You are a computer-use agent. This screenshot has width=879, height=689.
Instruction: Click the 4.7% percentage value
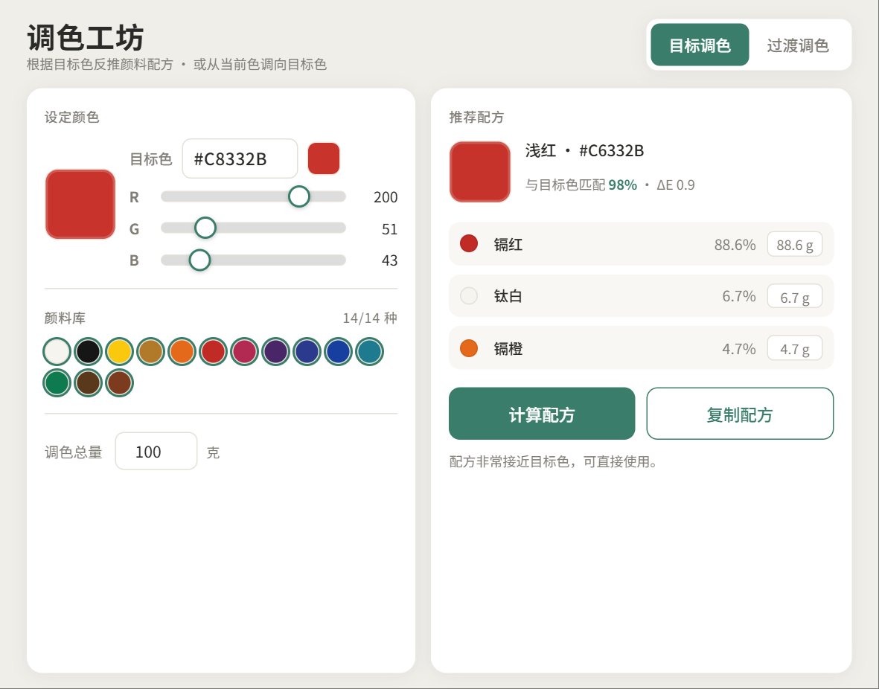[x=739, y=349]
